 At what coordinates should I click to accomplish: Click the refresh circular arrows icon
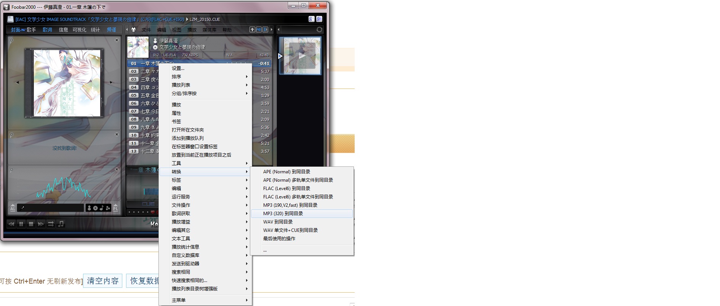pyautogui.click(x=319, y=29)
